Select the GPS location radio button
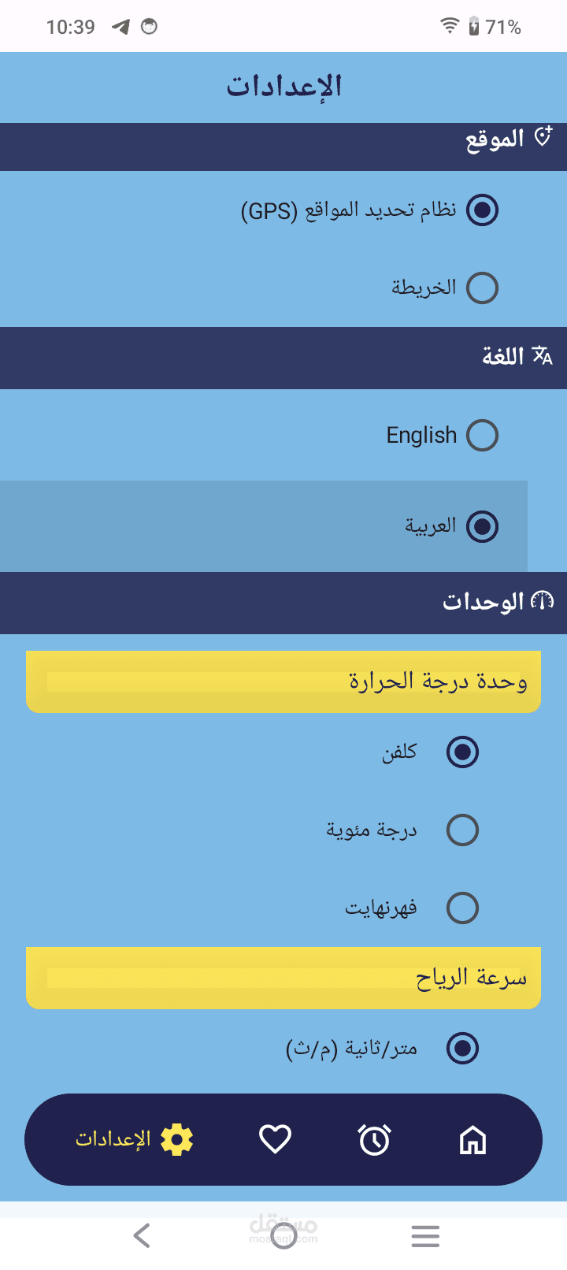Image resolution: width=567 pixels, height=1270 pixels. pos(482,210)
